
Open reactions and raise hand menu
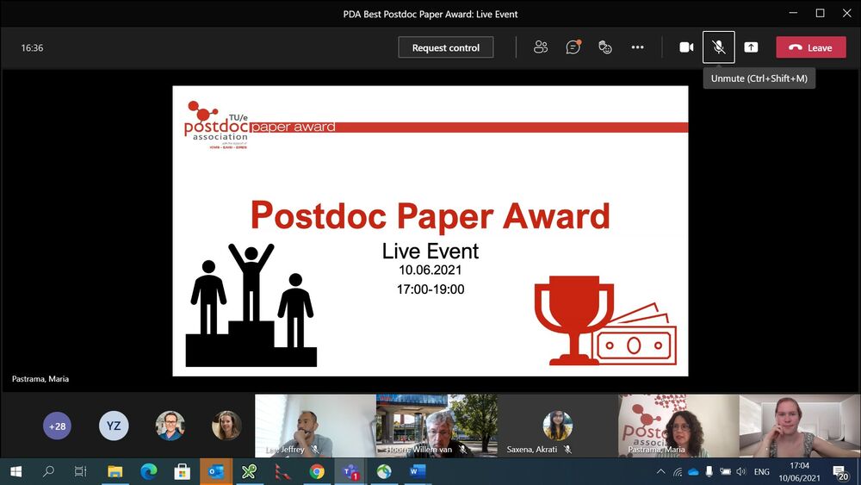click(x=605, y=47)
